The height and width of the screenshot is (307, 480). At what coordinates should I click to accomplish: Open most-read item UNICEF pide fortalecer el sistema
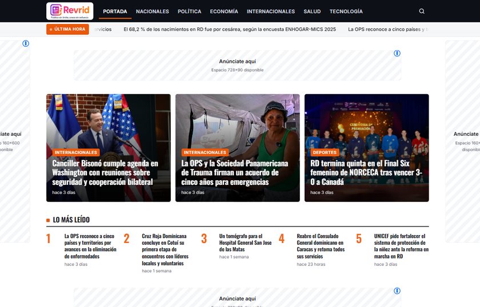[401, 246]
